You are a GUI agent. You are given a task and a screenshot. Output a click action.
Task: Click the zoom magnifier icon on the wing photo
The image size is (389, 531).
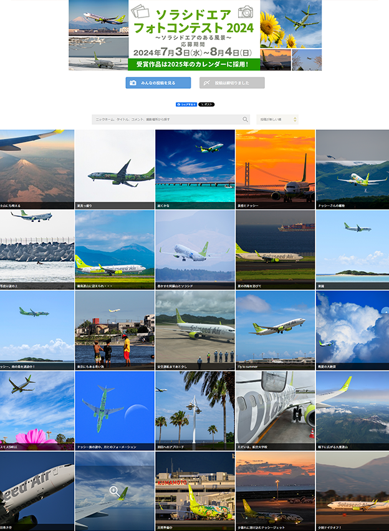[x=114, y=490]
